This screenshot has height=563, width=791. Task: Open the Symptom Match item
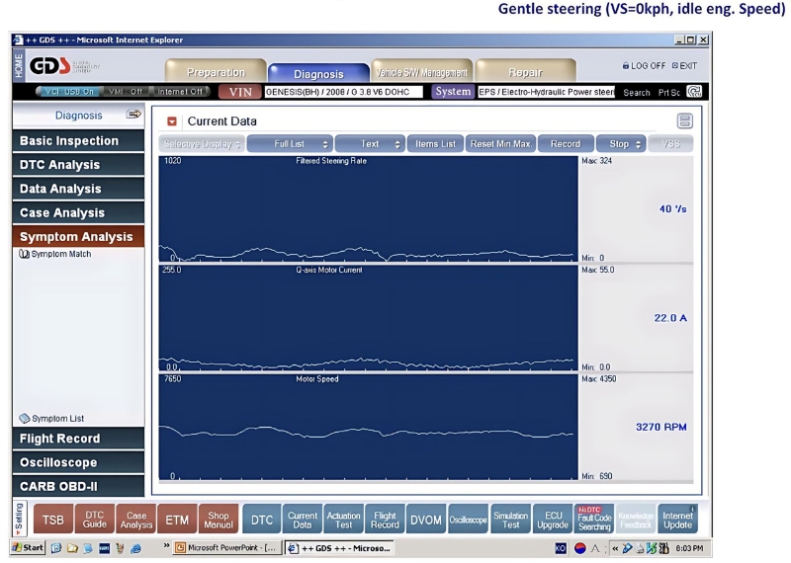[x=55, y=254]
